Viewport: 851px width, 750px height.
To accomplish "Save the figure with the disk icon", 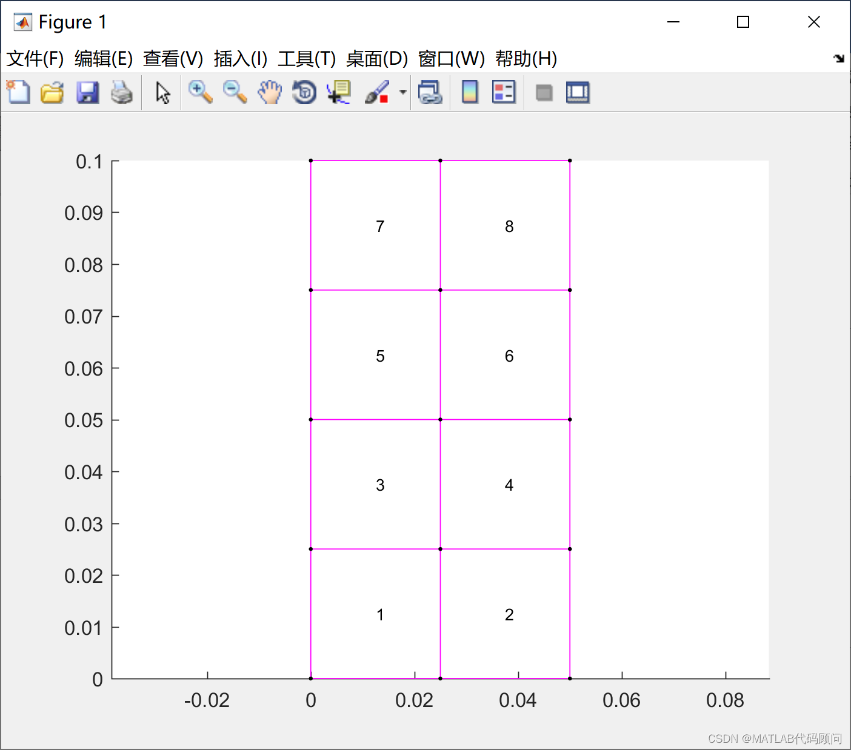I will (87, 92).
